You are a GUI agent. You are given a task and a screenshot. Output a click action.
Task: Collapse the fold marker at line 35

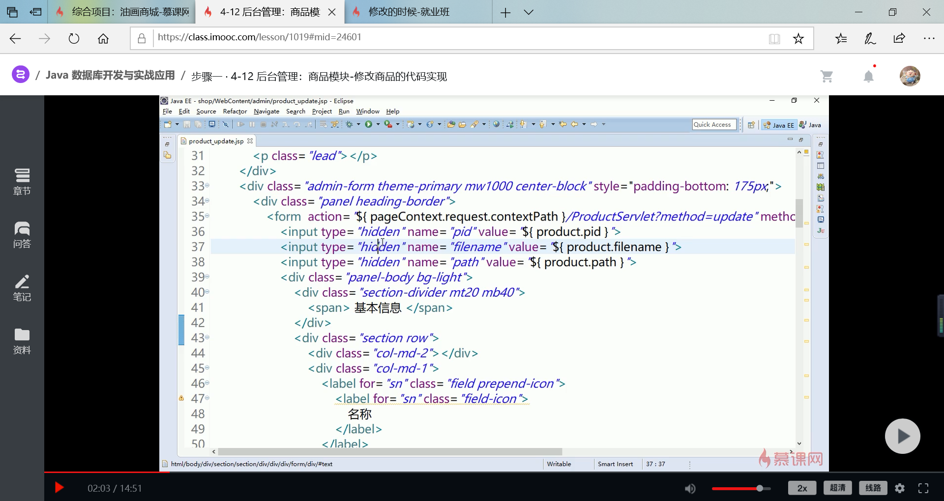pyautogui.click(x=207, y=216)
